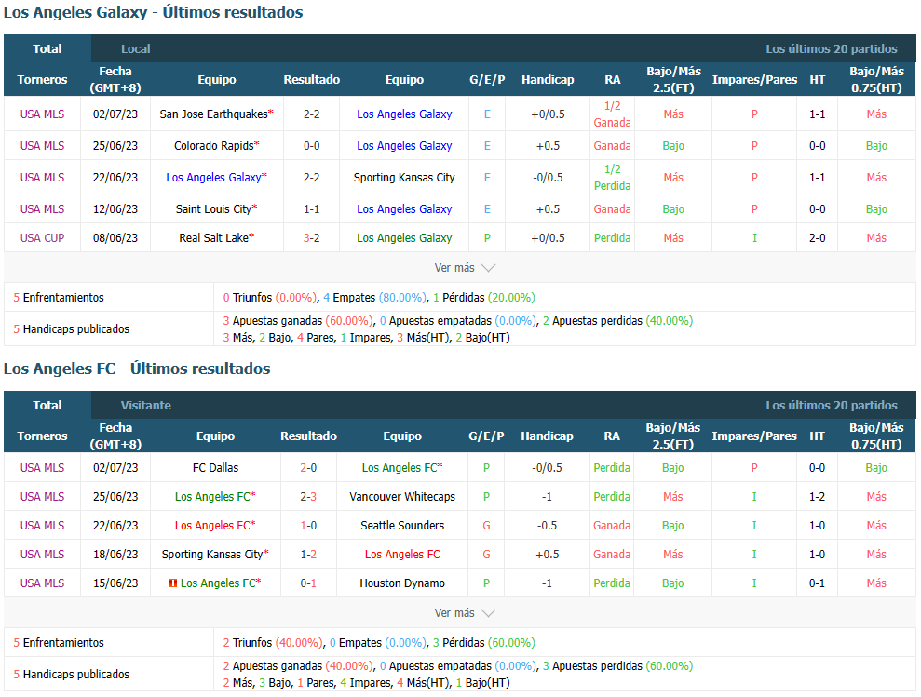
Task: Open the FC Dallas team link
Action: (215, 468)
